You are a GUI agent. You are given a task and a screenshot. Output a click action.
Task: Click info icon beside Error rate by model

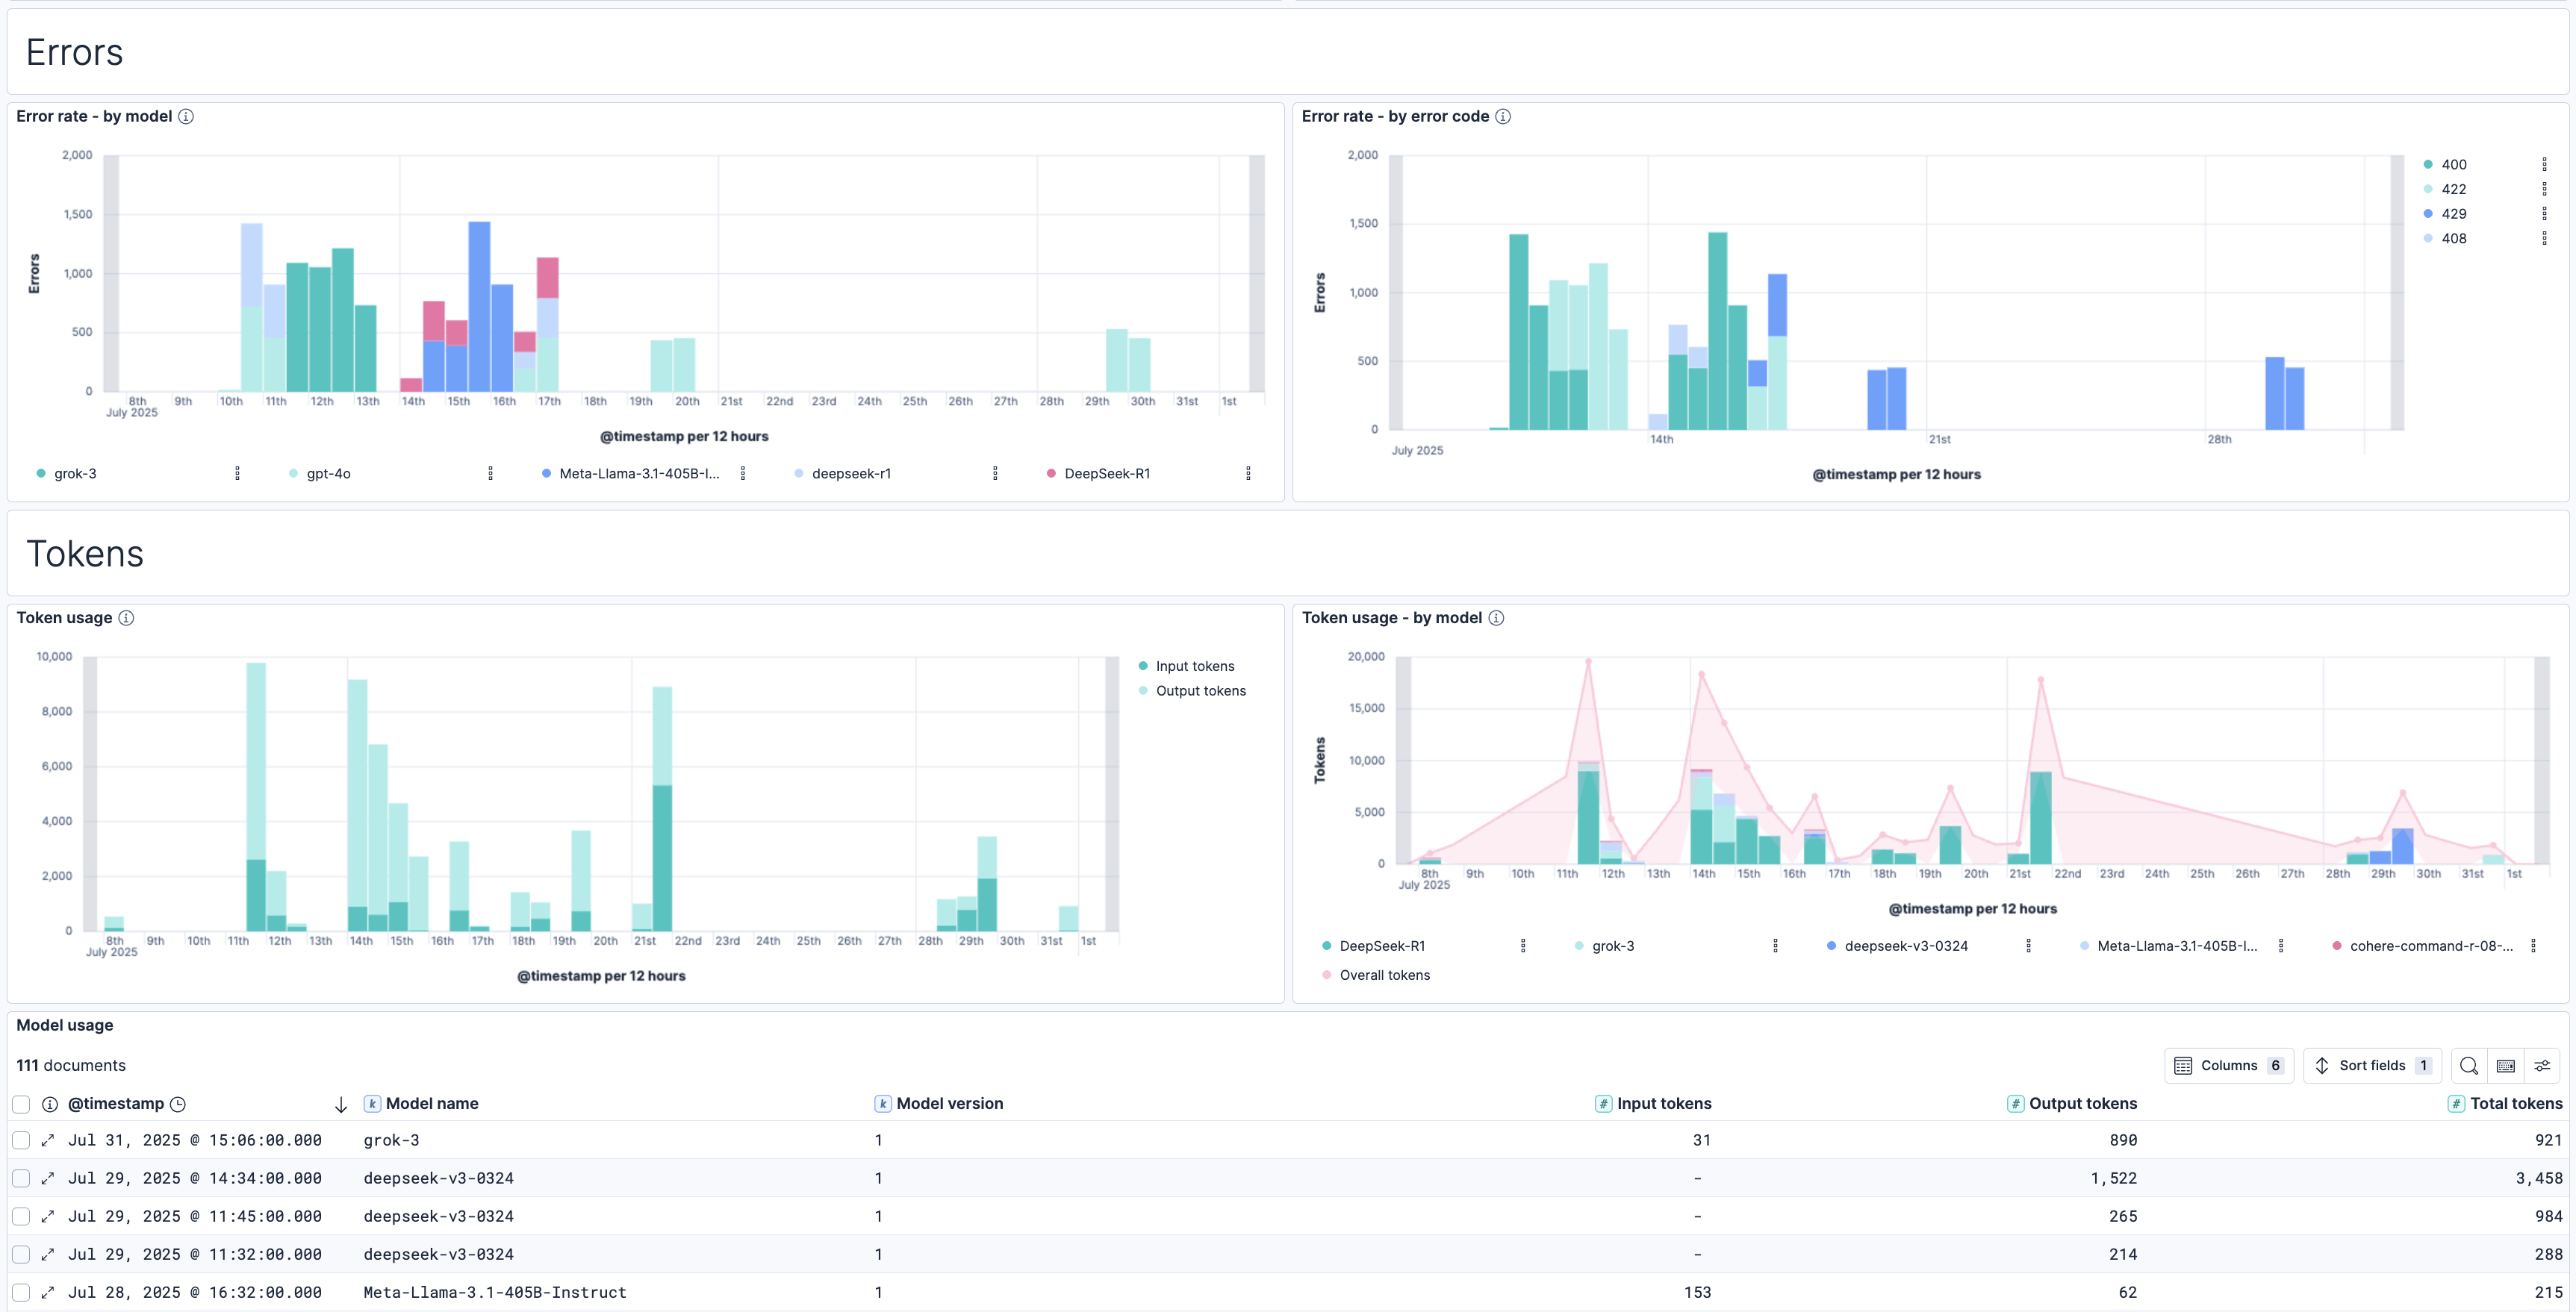pos(186,117)
